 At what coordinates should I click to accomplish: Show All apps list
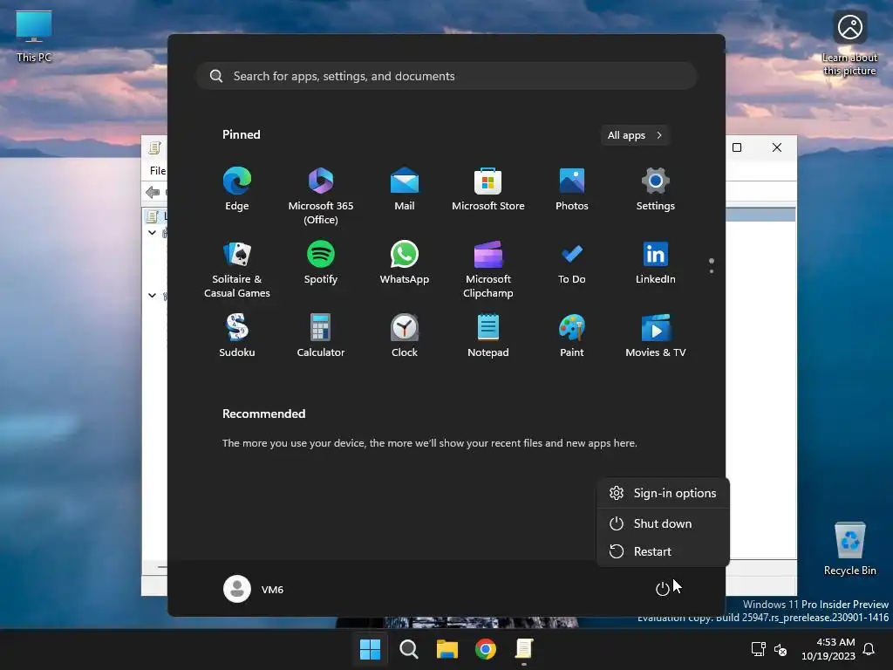coord(635,135)
